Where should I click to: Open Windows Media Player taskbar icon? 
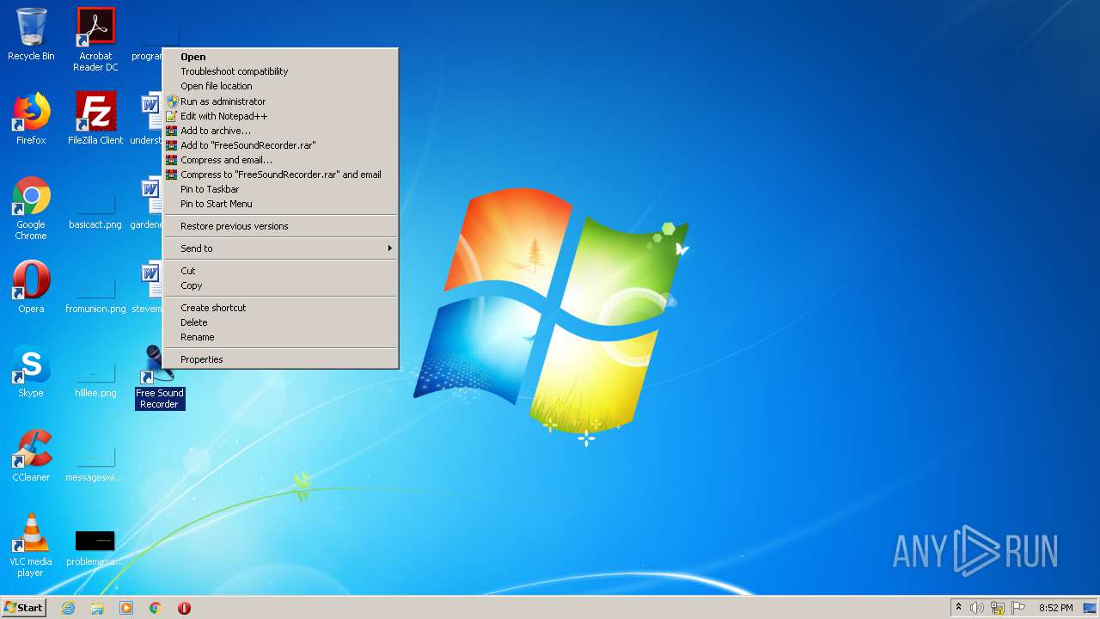(126, 608)
